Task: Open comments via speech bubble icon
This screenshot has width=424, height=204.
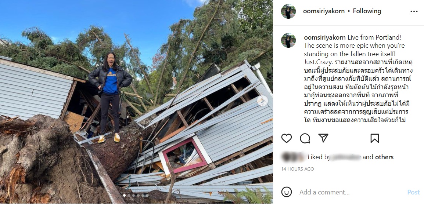Action: pos(305,138)
